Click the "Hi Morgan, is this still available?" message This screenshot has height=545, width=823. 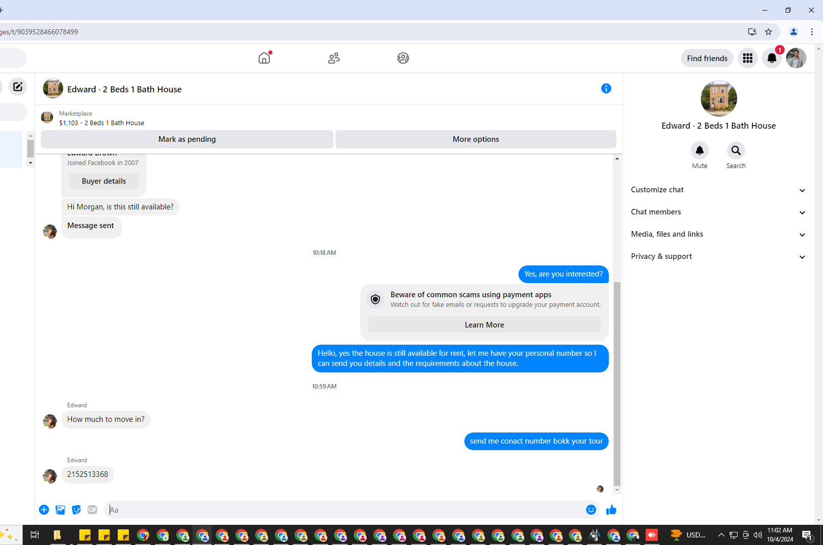[120, 207]
